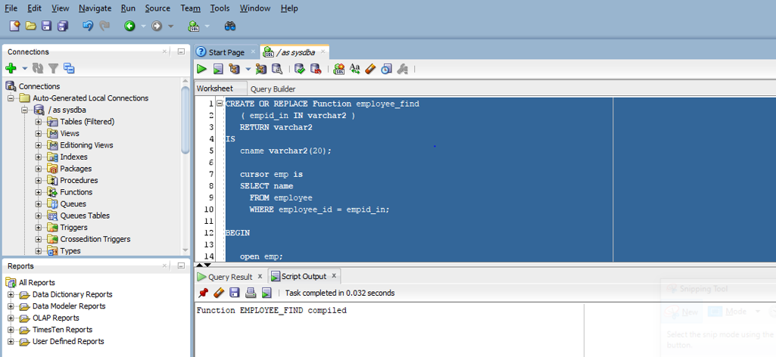Click the Commit icon with green check
The image size is (776, 357).
point(299,69)
